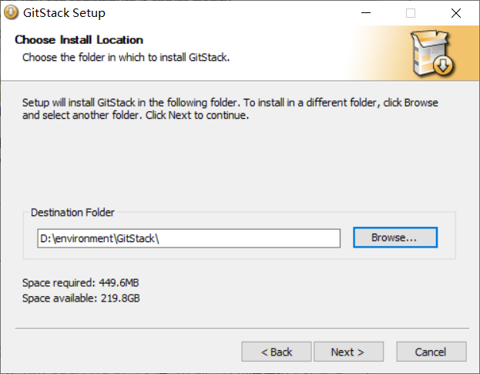Click the 'Destination Folder' group label
Image resolution: width=480 pixels, height=374 pixels.
pyautogui.click(x=72, y=212)
